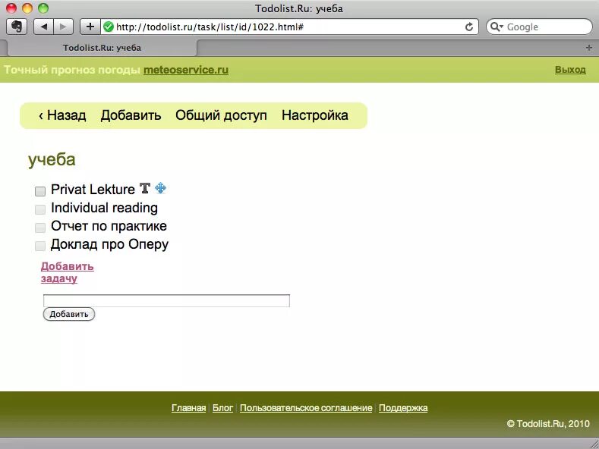
Task: Click the Individual reading task text
Action: (104, 208)
